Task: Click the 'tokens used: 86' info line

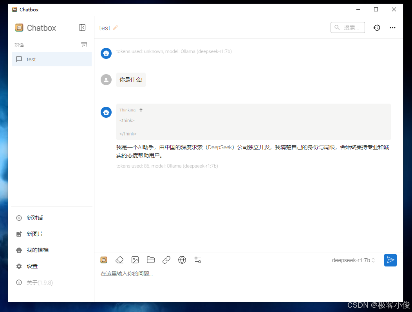Action: point(167,166)
